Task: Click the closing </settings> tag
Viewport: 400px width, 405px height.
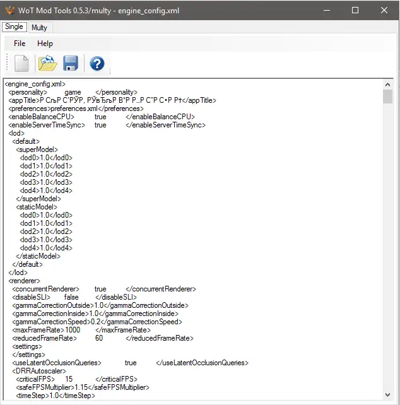Action: click(28, 355)
